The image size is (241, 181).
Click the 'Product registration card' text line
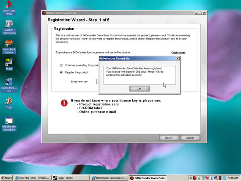99,104
